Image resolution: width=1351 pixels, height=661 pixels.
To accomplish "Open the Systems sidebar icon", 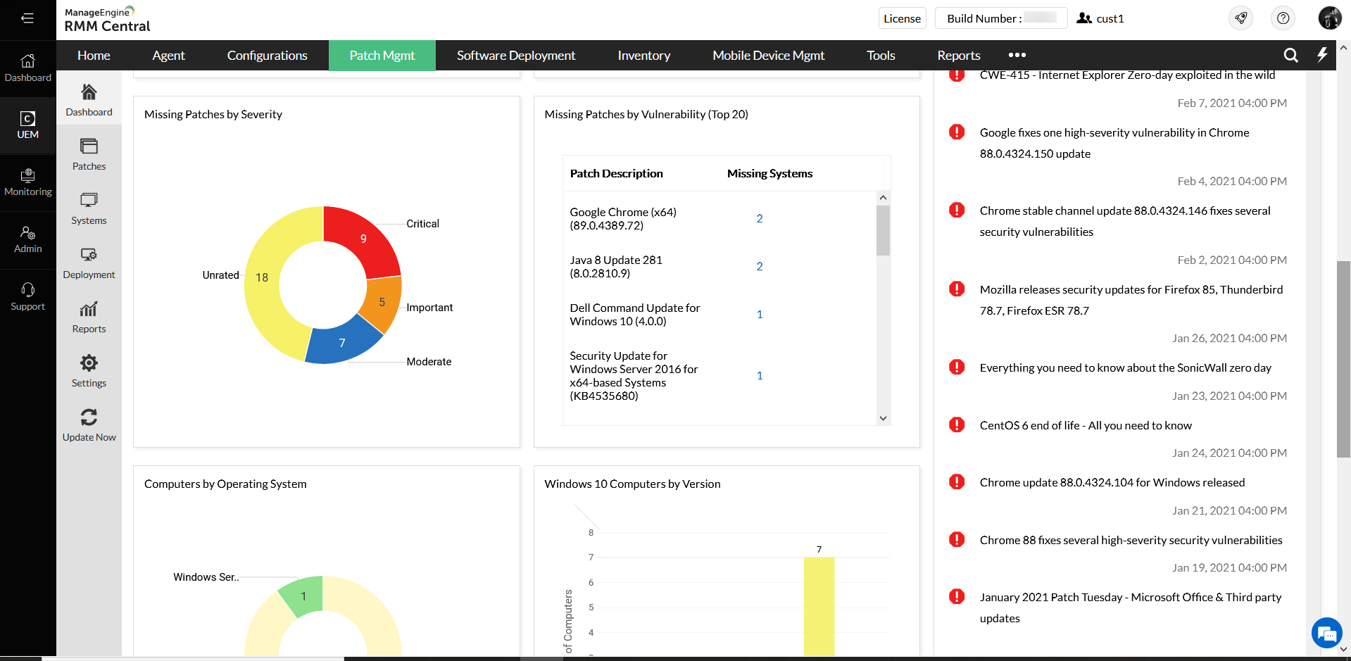I will tap(89, 201).
